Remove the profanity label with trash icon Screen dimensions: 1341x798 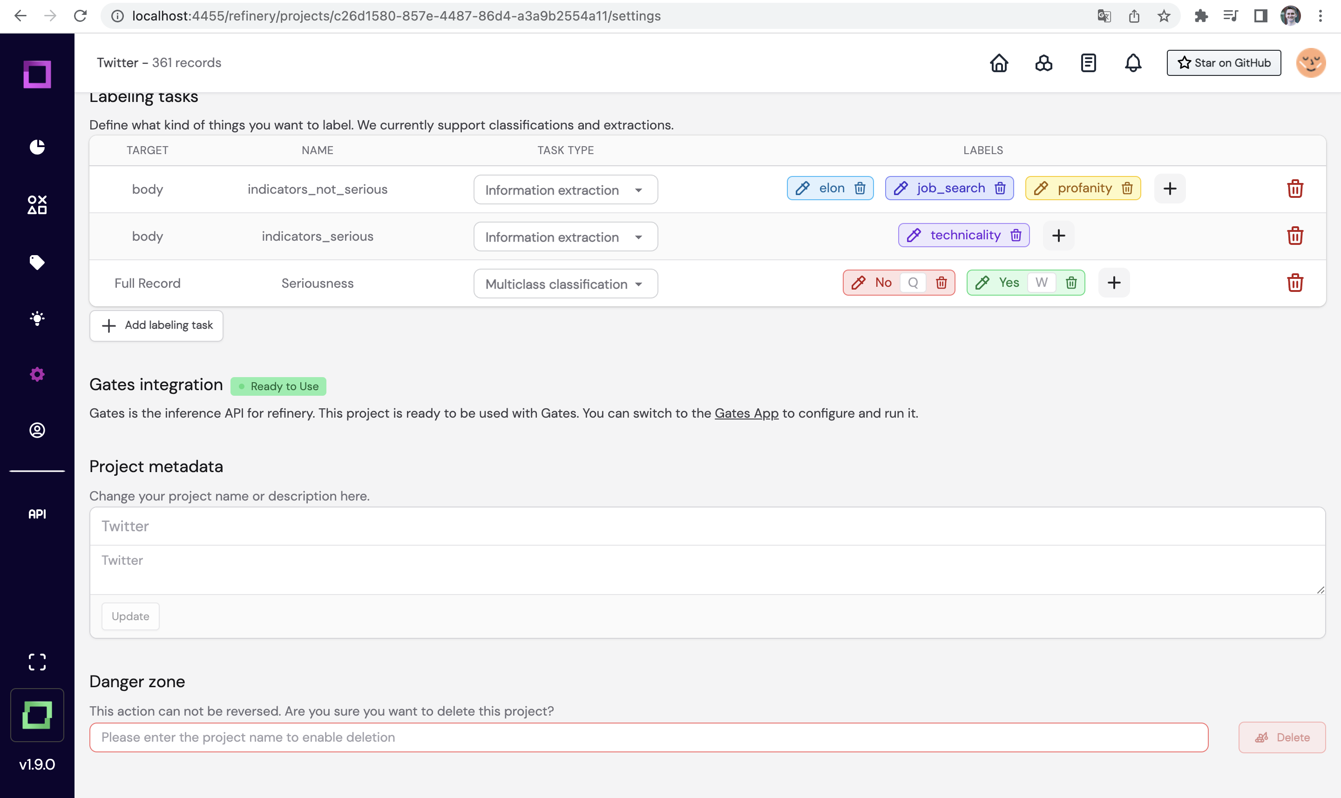(1127, 188)
